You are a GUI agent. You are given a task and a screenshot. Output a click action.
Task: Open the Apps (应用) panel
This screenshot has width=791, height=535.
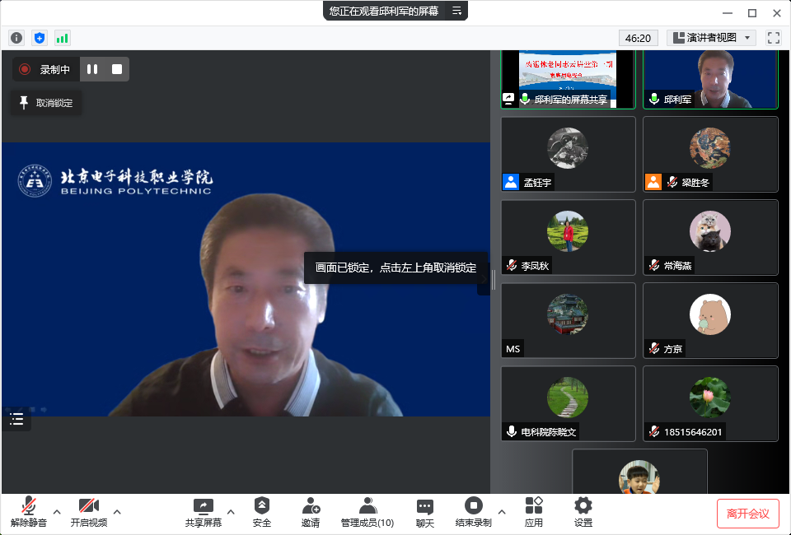[x=534, y=512]
